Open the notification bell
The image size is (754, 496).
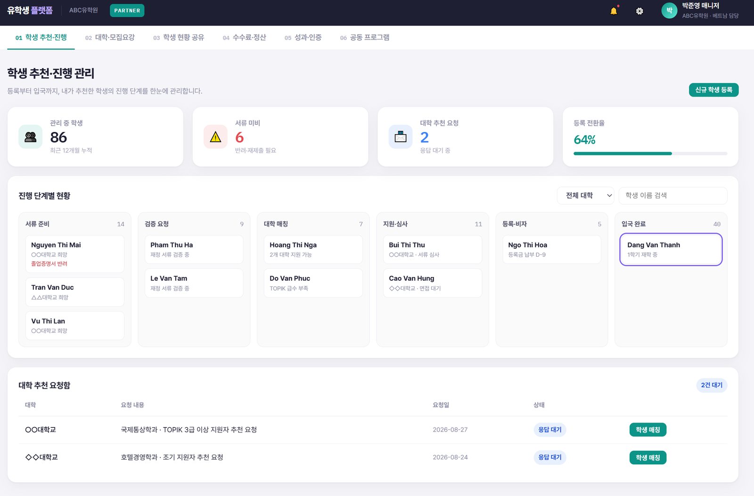(x=614, y=11)
